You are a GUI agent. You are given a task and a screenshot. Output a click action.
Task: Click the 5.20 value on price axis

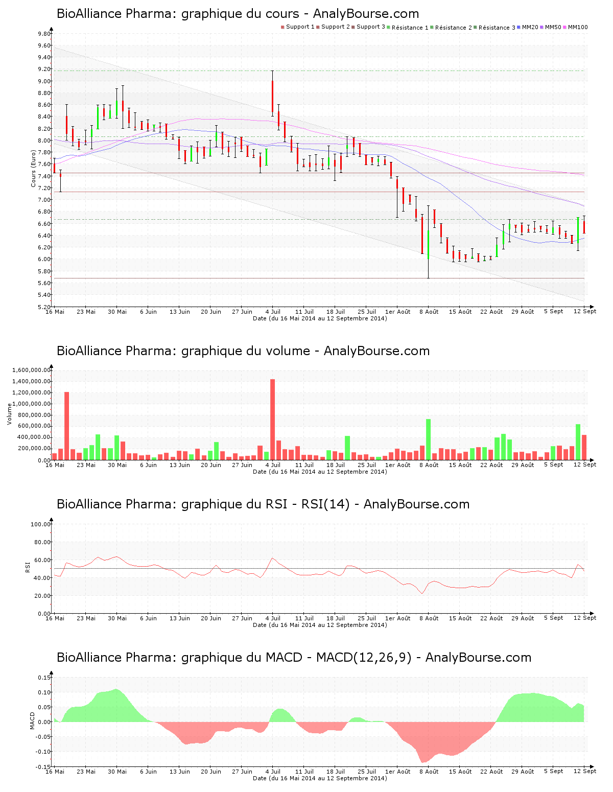click(x=44, y=307)
